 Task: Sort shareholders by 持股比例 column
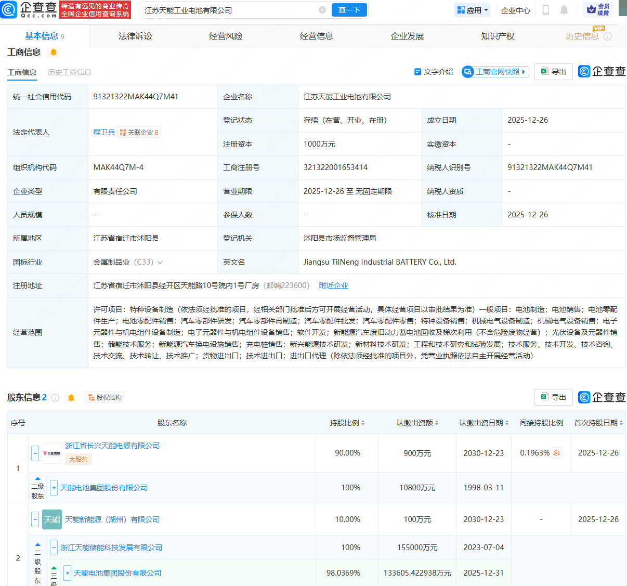347,423
